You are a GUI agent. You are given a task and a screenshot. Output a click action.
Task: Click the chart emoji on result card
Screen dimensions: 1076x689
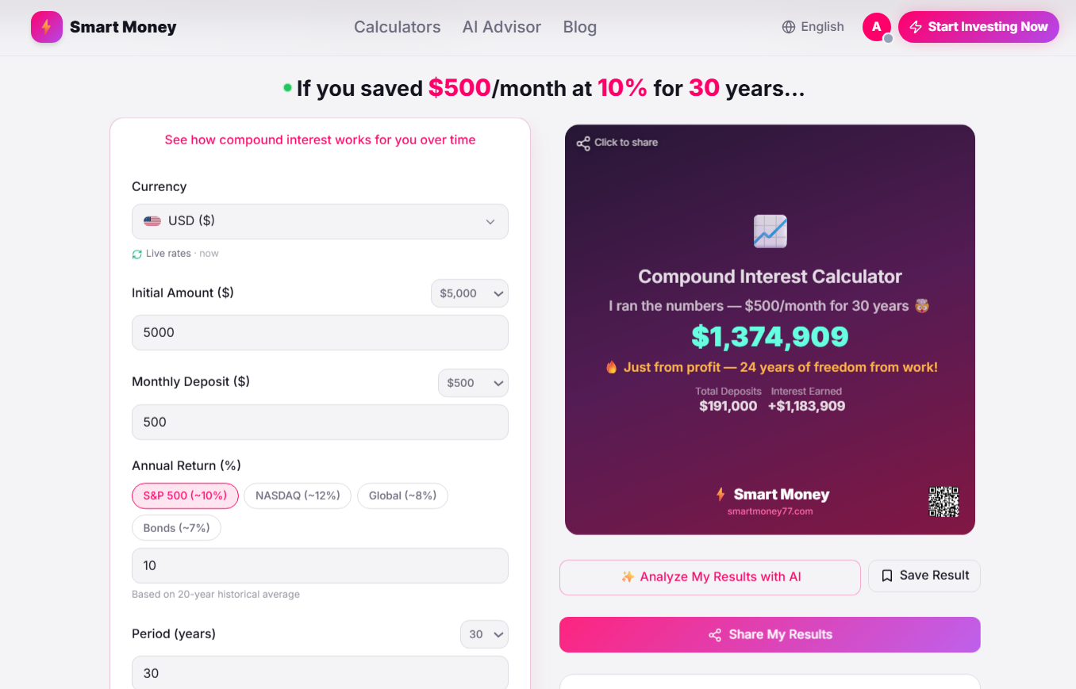point(770,232)
